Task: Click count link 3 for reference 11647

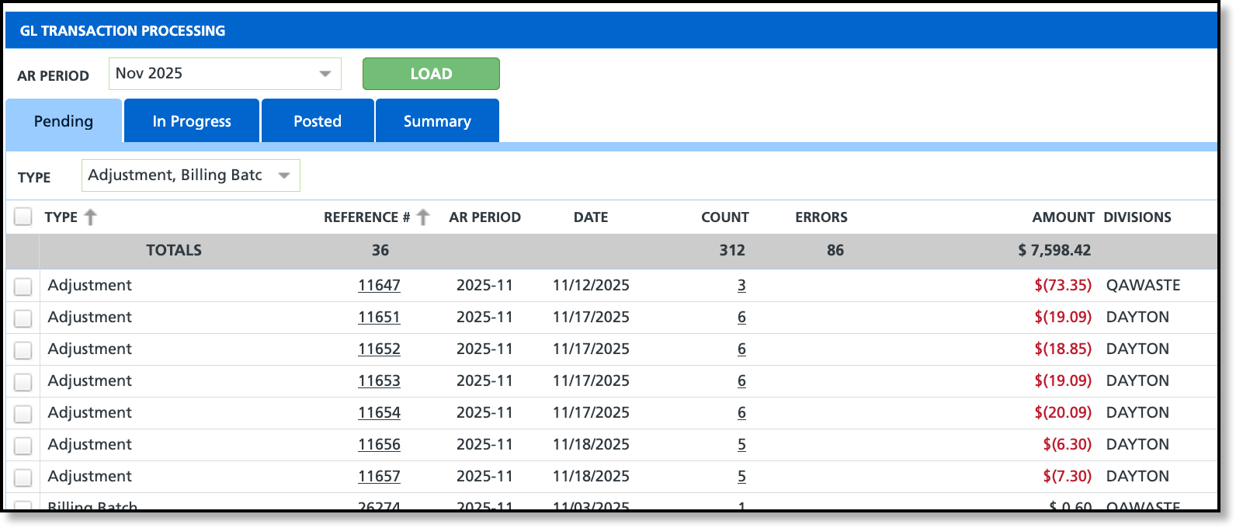Action: point(741,285)
